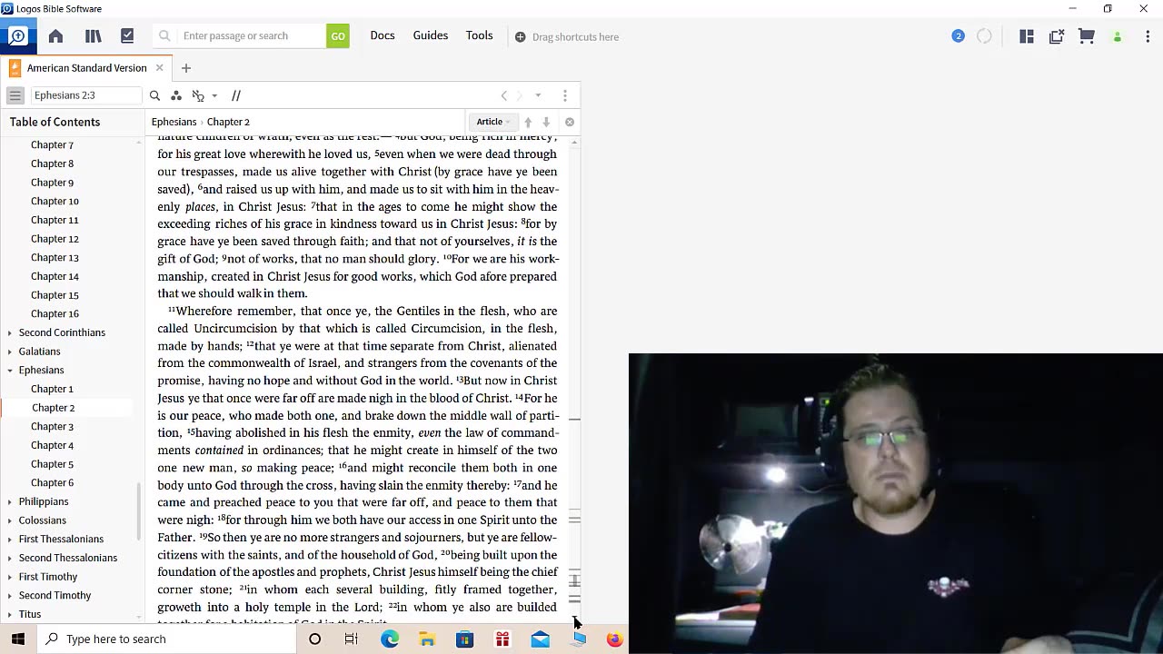Click the taskbar 'Type here to search' box
1163x654 pixels.
point(167,639)
